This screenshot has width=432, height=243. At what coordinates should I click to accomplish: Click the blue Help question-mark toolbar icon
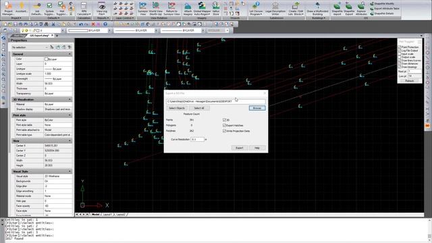click(x=105, y=24)
